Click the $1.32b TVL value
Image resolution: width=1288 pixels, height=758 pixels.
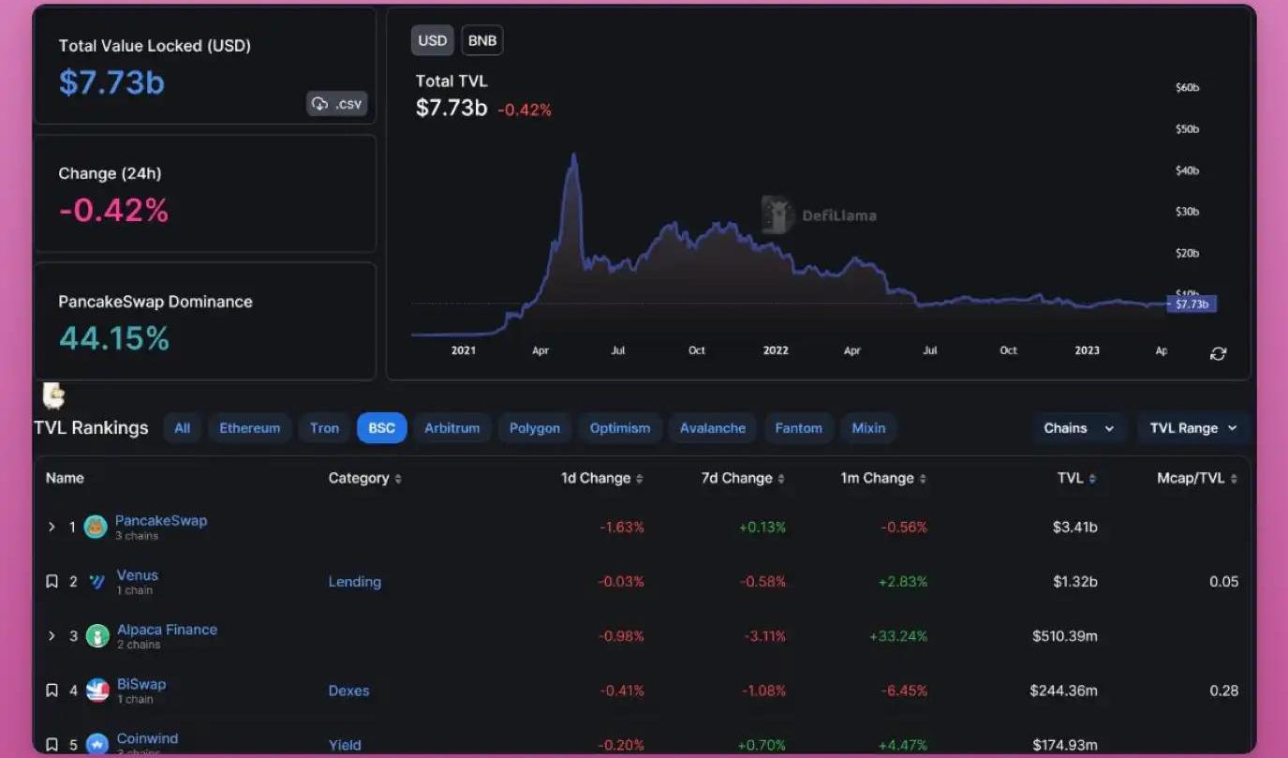click(1074, 582)
